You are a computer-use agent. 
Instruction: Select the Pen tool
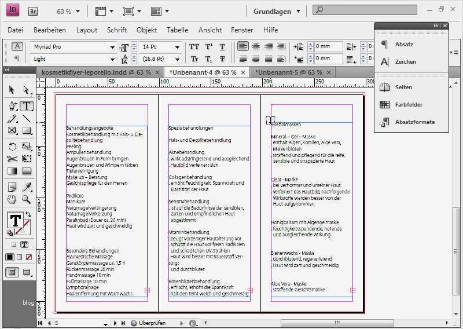tap(12, 105)
